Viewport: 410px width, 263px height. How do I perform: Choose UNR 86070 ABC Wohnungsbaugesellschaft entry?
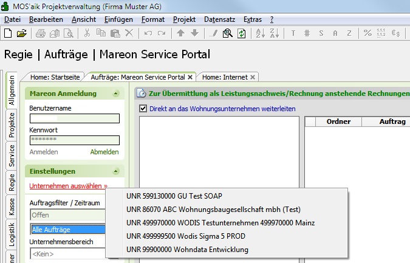[227, 210]
